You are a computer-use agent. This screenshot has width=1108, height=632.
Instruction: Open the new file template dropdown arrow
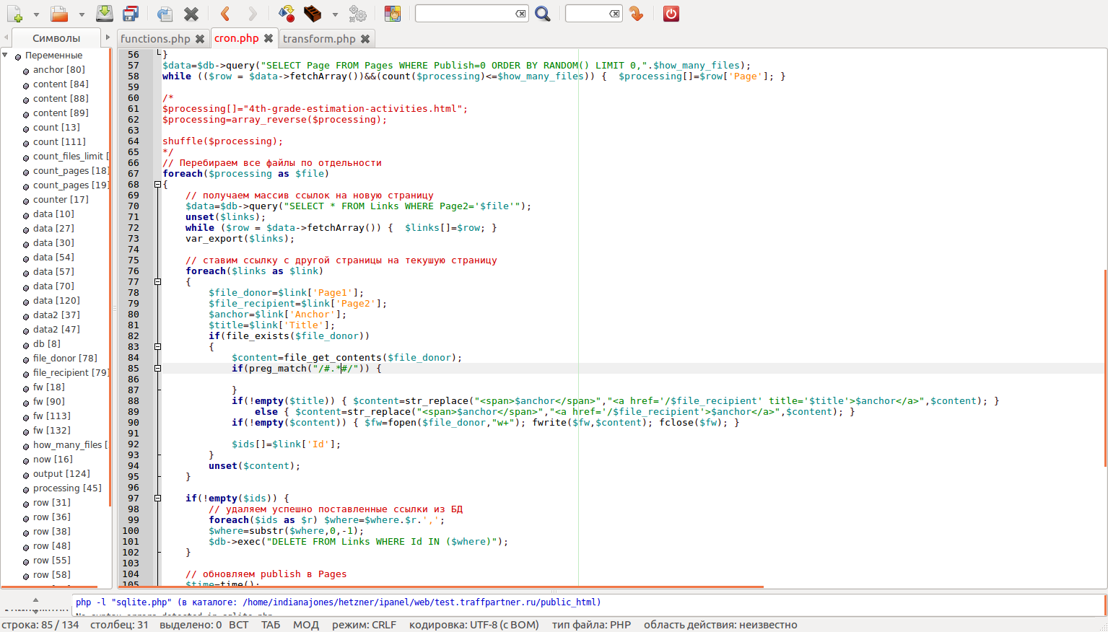[36, 14]
